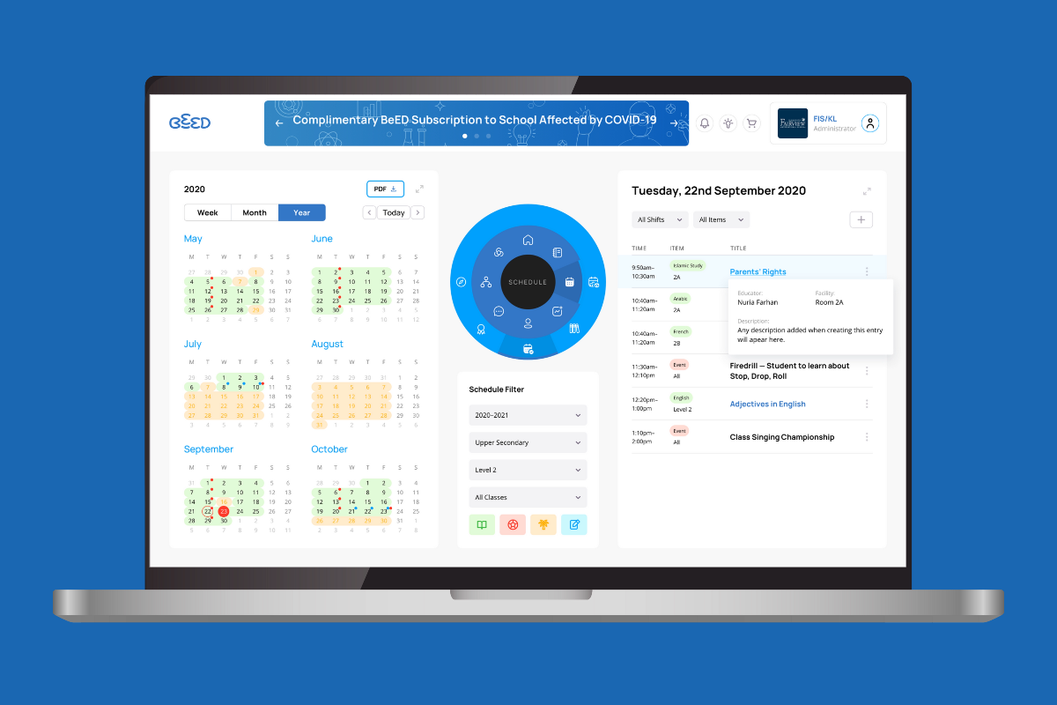The image size is (1057, 705).
Task: Select September 23 on the calendar
Action: click(x=224, y=511)
